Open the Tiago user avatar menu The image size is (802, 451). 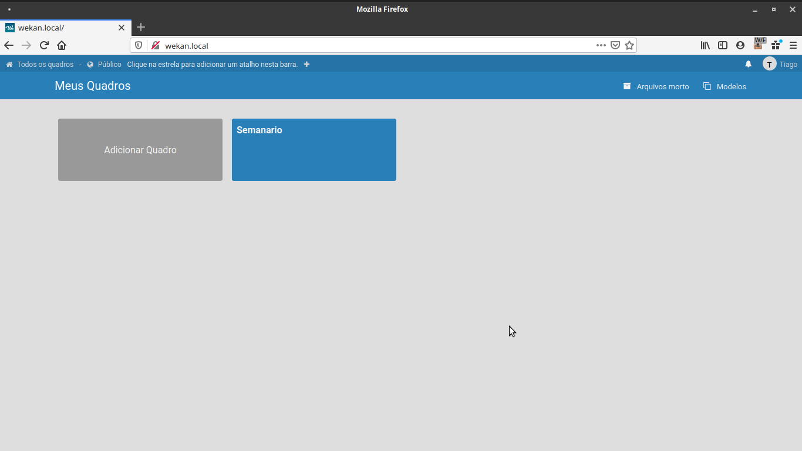pos(769,64)
